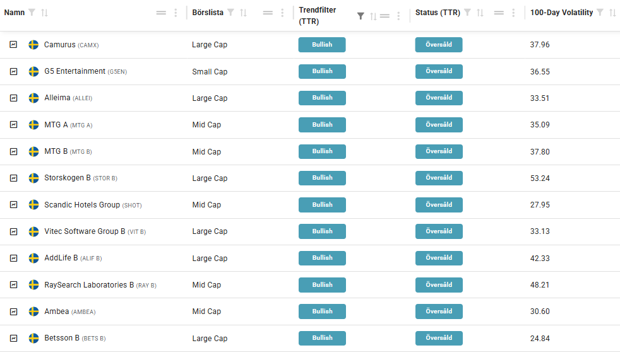Viewport: 620px width, 355px height.
Task: Open chart icon for Alleima row
Action: click(13, 98)
